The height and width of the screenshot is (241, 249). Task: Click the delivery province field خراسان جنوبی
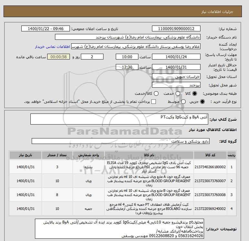[176, 77]
